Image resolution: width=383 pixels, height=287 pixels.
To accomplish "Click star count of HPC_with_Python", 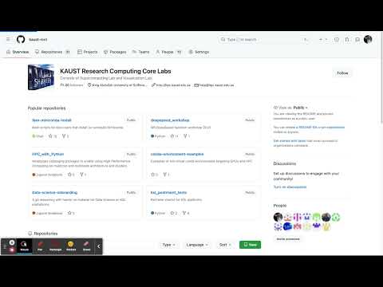I will [71, 175].
